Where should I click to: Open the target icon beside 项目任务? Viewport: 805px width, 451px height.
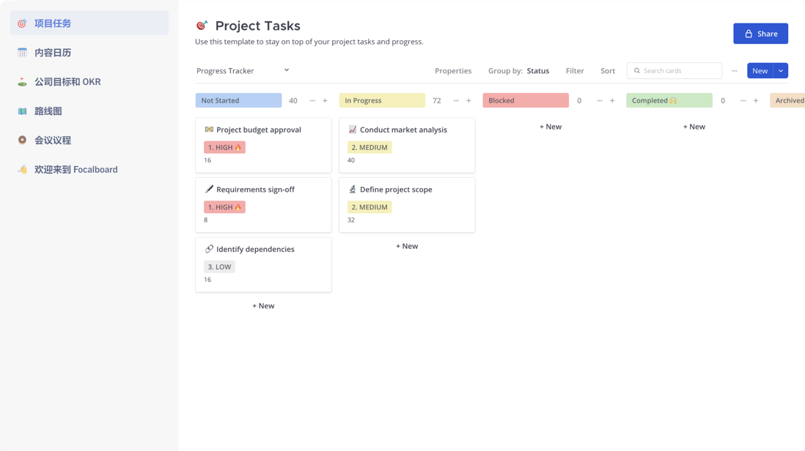pyautogui.click(x=22, y=23)
